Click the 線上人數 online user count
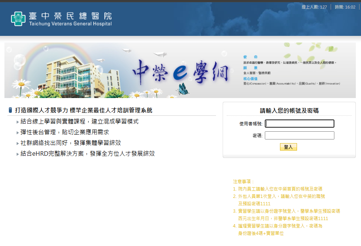 tap(314, 7)
